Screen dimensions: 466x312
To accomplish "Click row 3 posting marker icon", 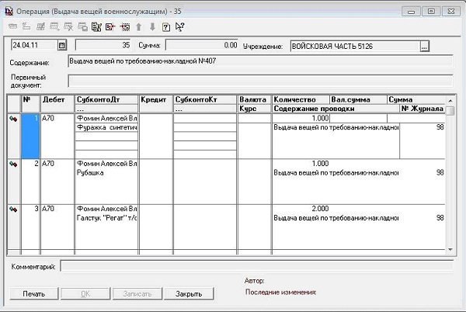I will tap(13, 209).
